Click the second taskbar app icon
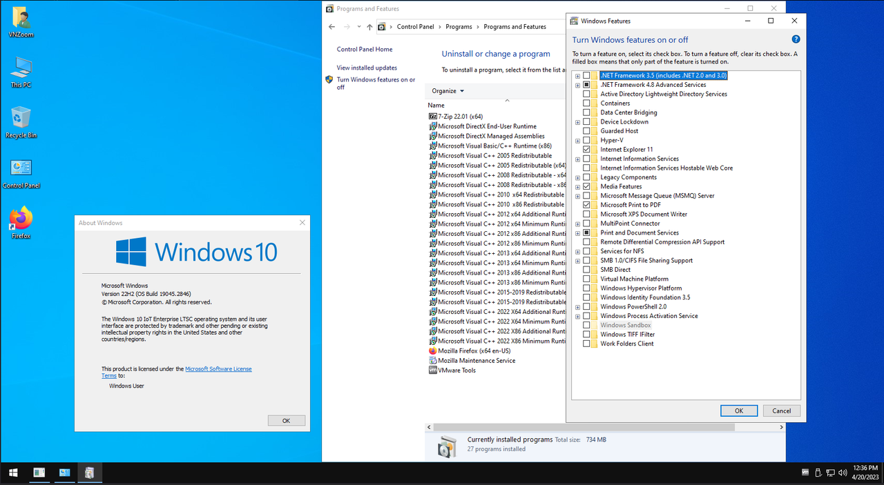884x485 pixels. point(65,473)
